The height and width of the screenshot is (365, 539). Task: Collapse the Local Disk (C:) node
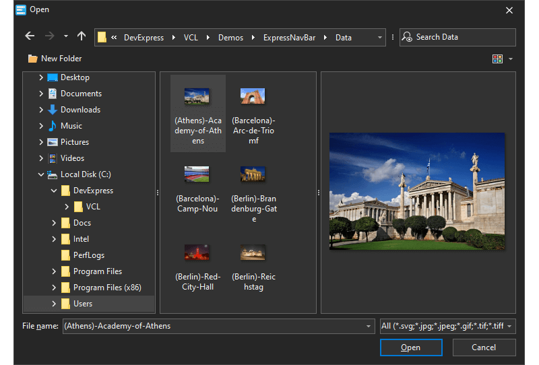41,174
